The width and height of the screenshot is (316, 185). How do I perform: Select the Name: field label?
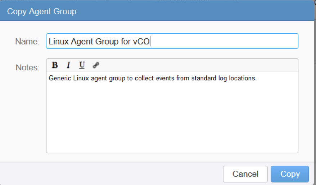[27, 42]
